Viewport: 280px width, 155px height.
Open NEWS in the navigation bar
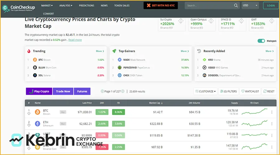click(104, 6)
